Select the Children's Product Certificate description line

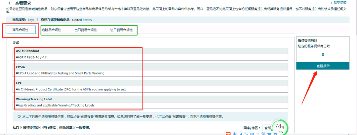[71, 89]
